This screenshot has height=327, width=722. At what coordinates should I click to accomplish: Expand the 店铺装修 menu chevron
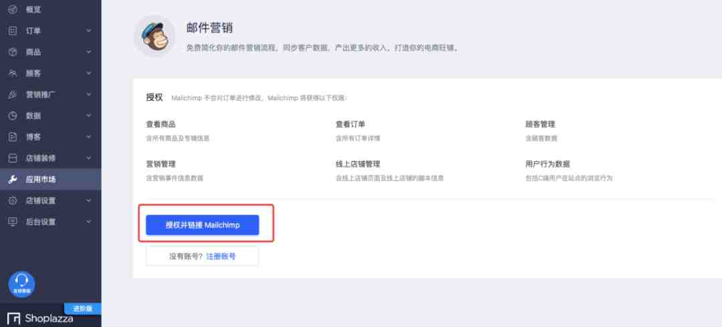[88, 158]
